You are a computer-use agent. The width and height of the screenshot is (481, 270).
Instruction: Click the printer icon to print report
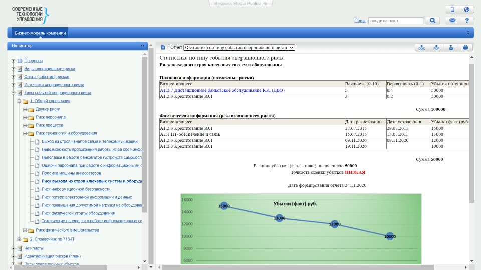[465, 48]
